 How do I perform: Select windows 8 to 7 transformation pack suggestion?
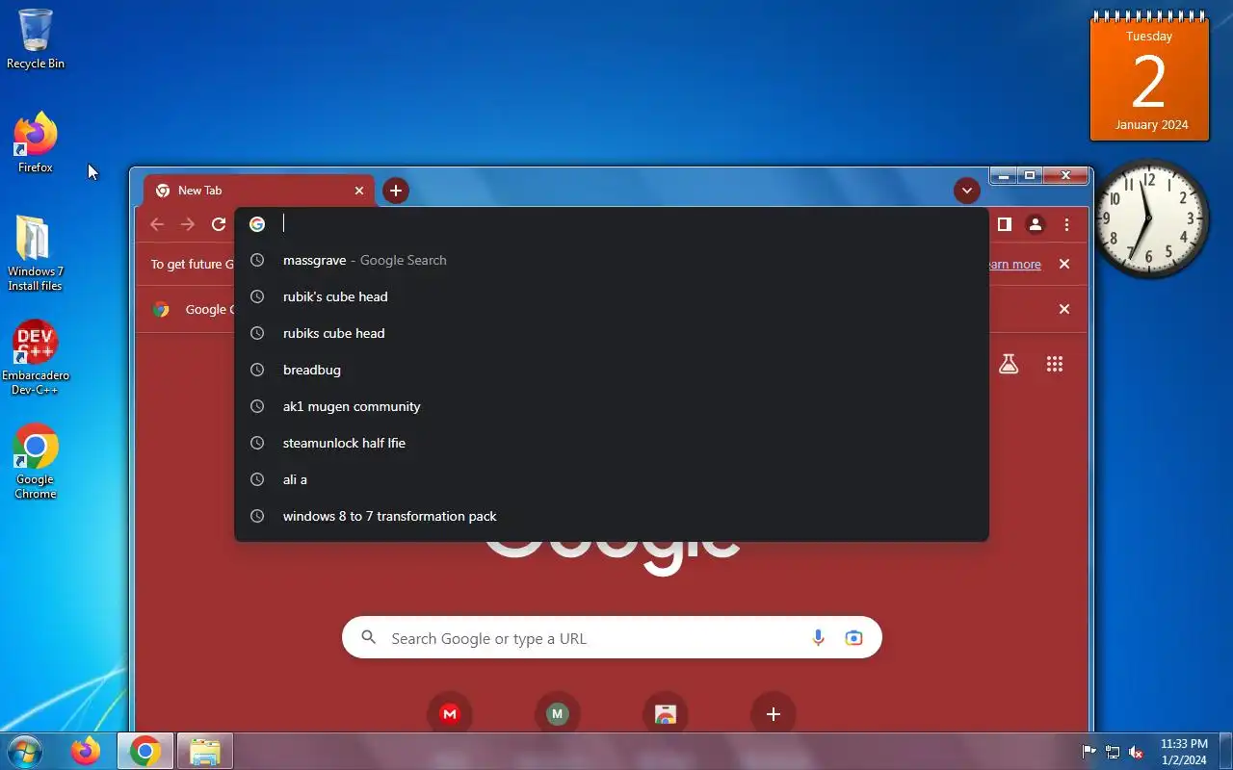612,516
